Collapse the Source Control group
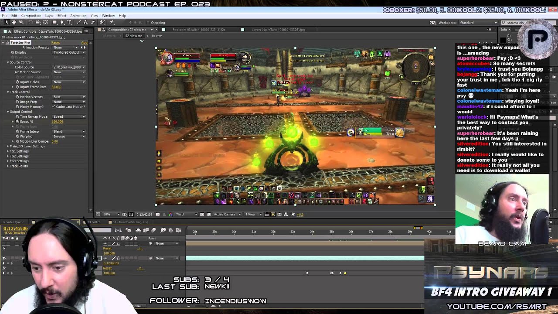The width and height of the screenshot is (558, 314). (x=8, y=62)
